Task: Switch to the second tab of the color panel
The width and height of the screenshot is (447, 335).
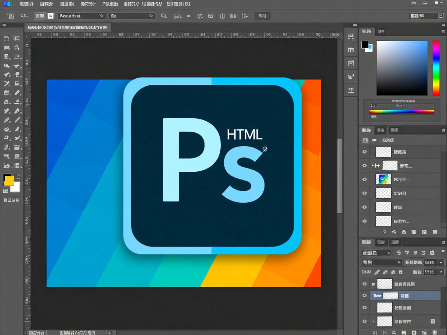Action: click(381, 31)
